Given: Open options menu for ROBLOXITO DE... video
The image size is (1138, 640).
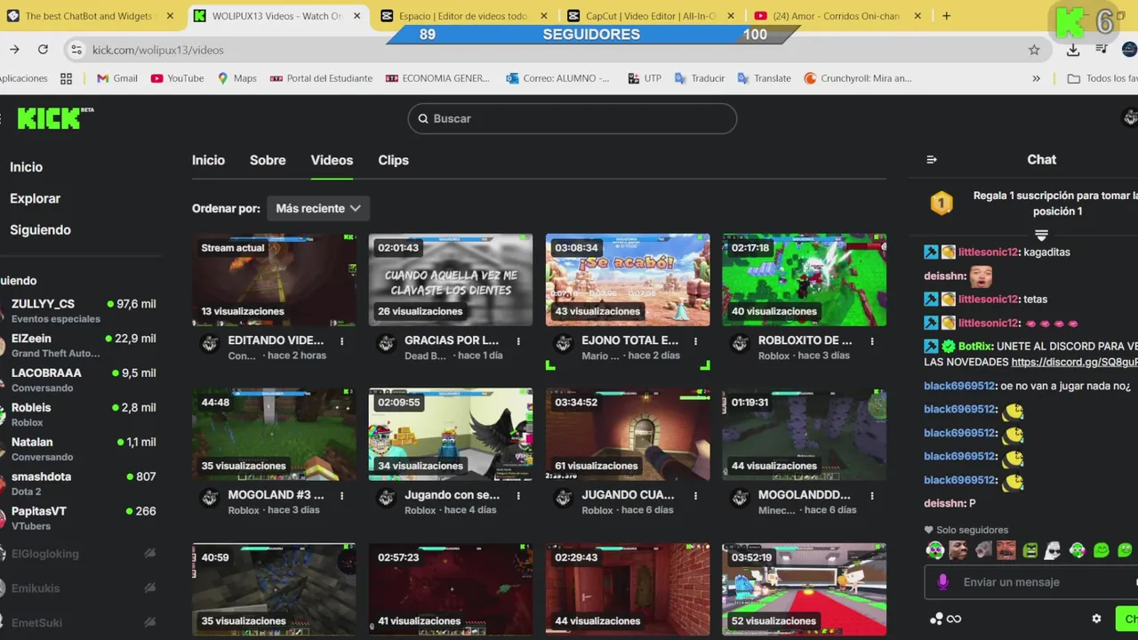Looking at the screenshot, I should tap(872, 341).
